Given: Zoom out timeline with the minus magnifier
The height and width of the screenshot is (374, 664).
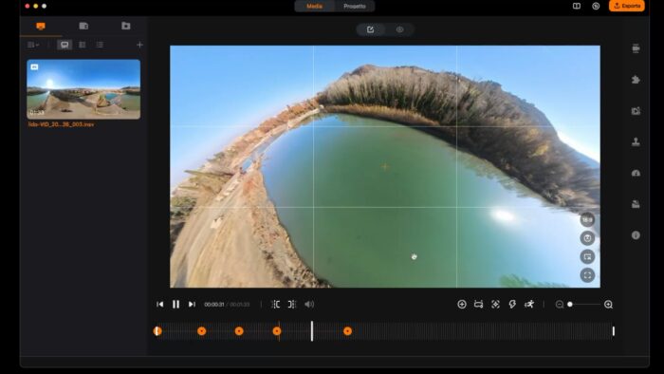Looking at the screenshot, I should point(559,305).
